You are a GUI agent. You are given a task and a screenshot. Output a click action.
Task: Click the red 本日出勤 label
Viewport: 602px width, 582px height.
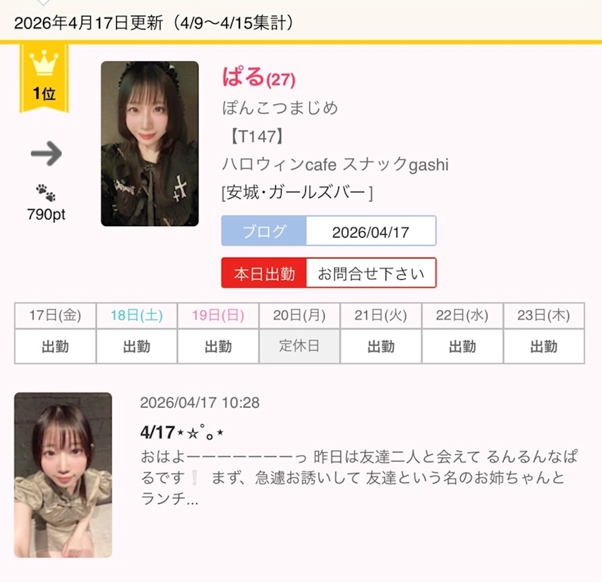[264, 273]
